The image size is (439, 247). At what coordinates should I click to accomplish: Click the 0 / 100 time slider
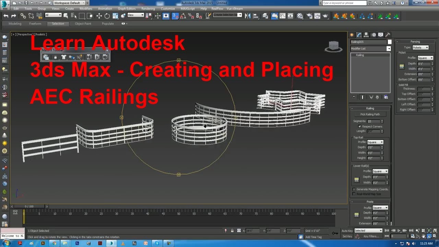(29, 207)
